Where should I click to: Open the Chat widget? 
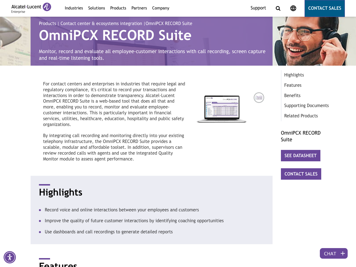(334, 253)
